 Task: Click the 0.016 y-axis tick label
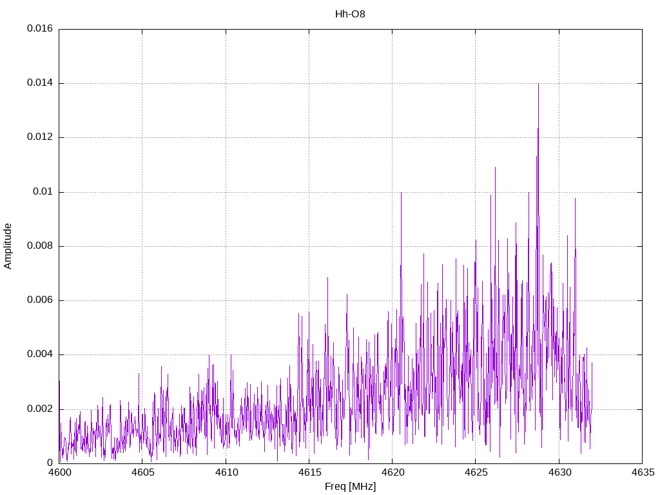[x=40, y=29]
